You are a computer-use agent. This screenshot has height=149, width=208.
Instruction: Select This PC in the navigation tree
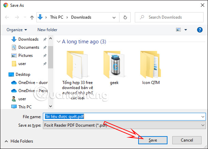click(25, 107)
